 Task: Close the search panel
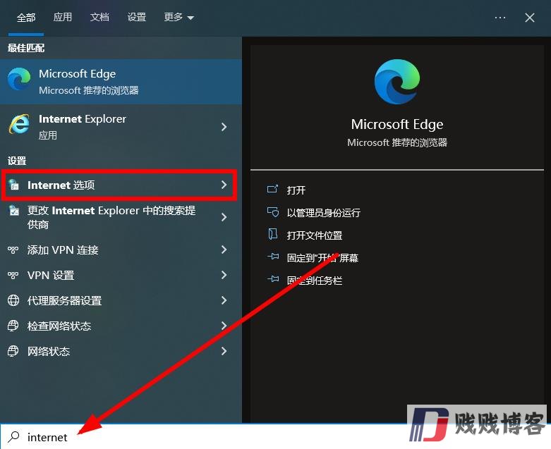(530, 18)
